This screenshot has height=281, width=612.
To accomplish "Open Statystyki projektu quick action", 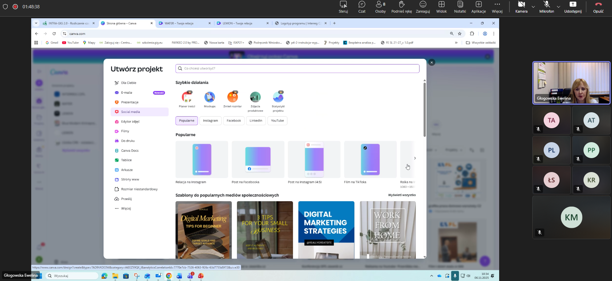I will 278,97.
